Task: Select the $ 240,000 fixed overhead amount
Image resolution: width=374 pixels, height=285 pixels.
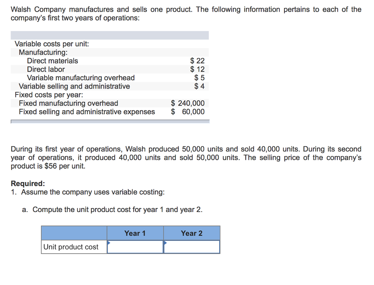Action: coord(188,103)
